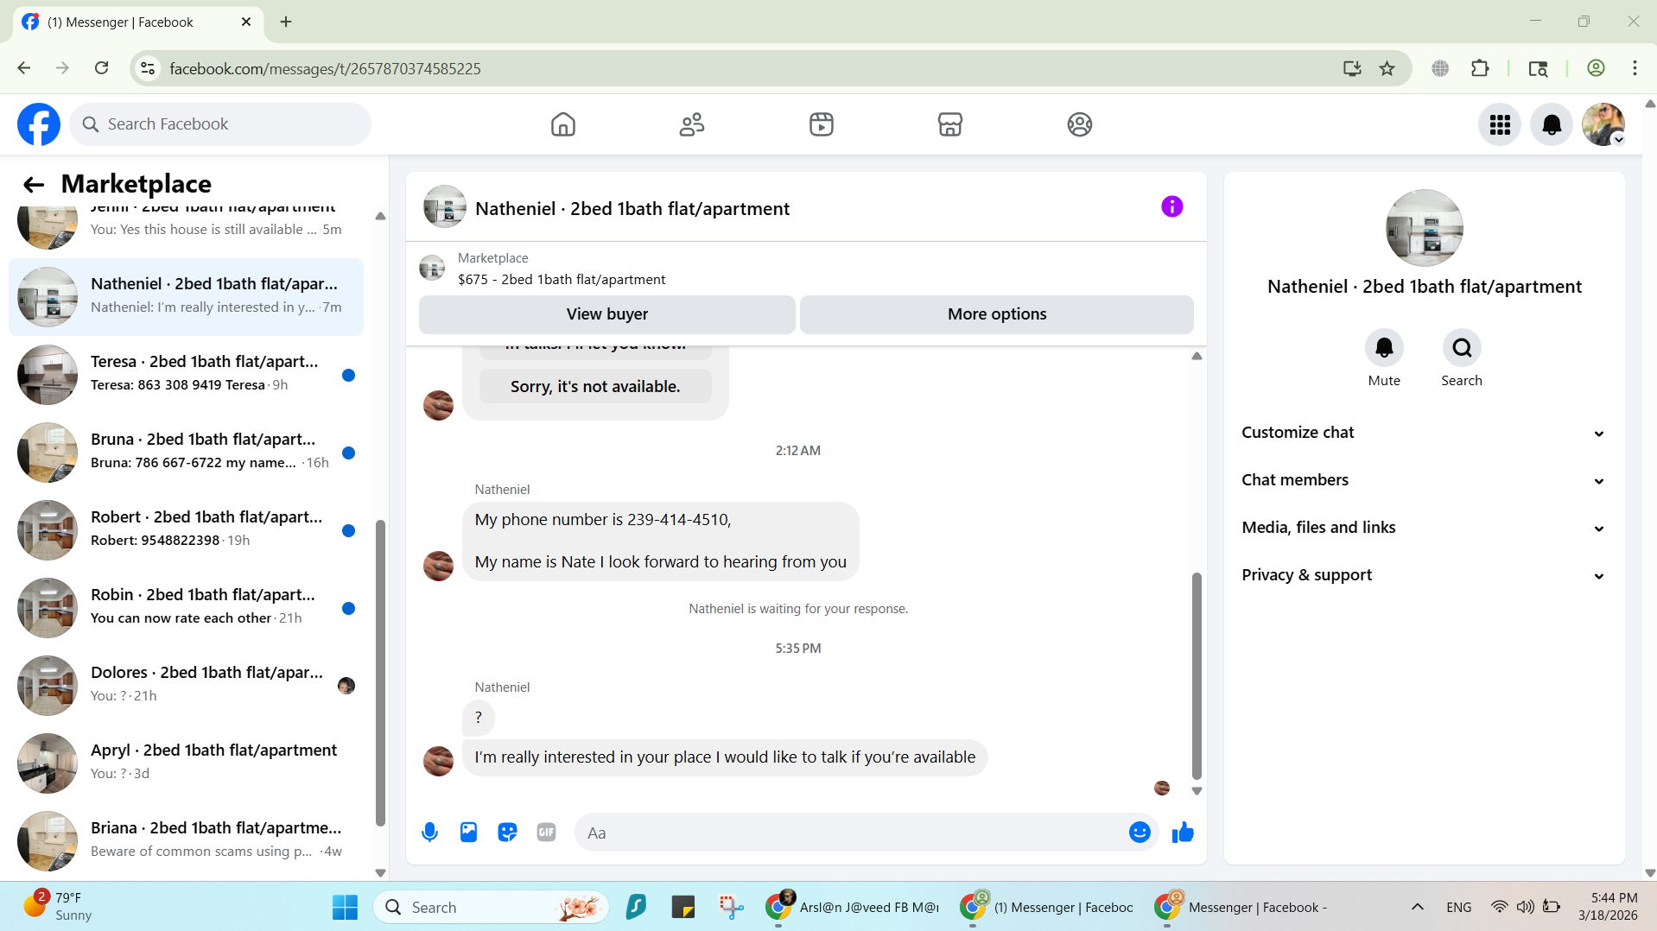Open Robin conversation in list
The image size is (1657, 931).
tap(186, 607)
